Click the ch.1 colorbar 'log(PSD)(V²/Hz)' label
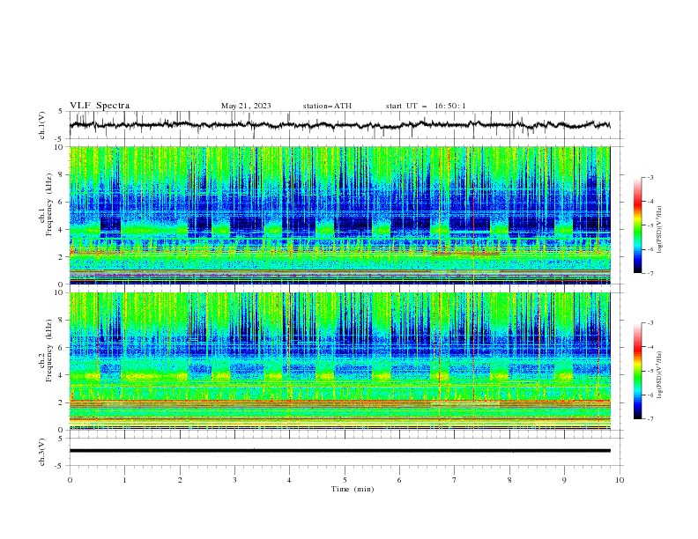The height and width of the screenshot is (539, 698). pyautogui.click(x=659, y=230)
